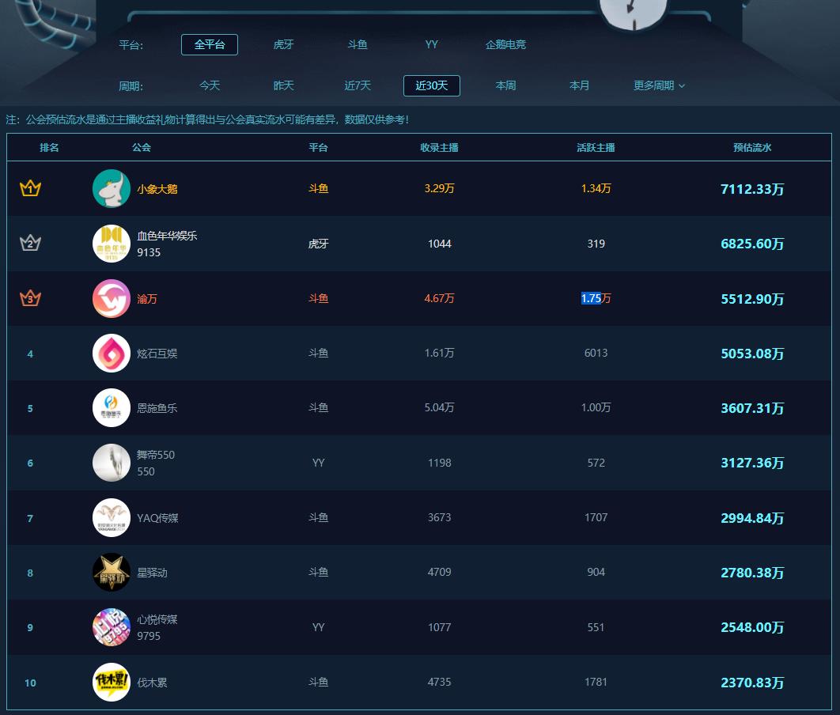
Task: Filter by 斗鱼 platform option
Action: 358,44
